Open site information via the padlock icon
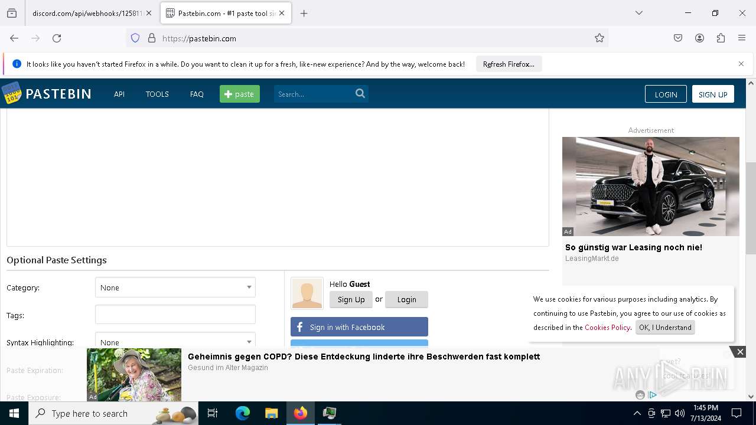The height and width of the screenshot is (425, 756). [x=152, y=38]
